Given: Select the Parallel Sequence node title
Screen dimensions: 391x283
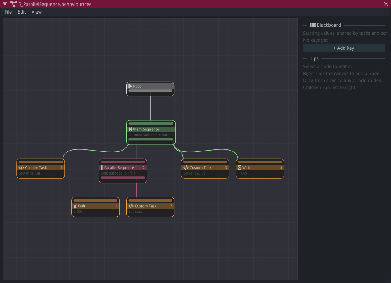Looking at the screenshot, I should [x=119, y=168].
